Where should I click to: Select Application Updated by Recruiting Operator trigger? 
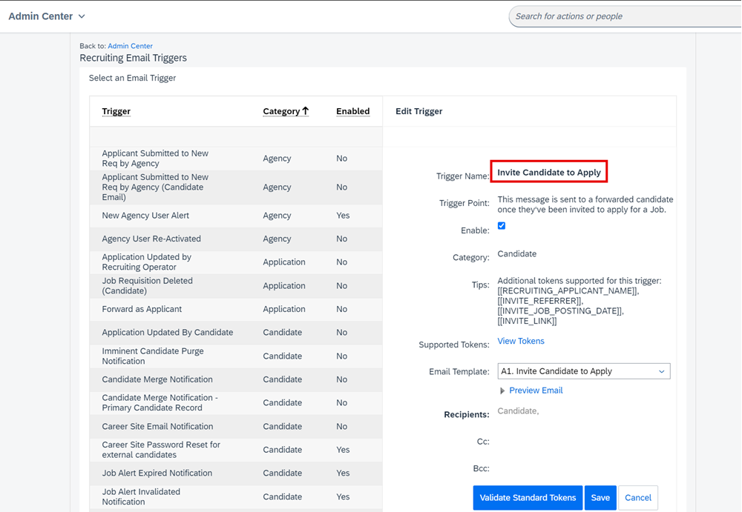click(147, 262)
